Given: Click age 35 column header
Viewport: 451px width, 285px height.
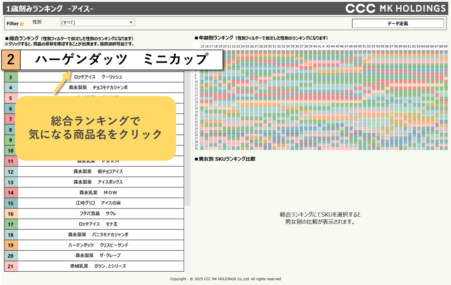Looking at the screenshot, I should click(292, 46).
